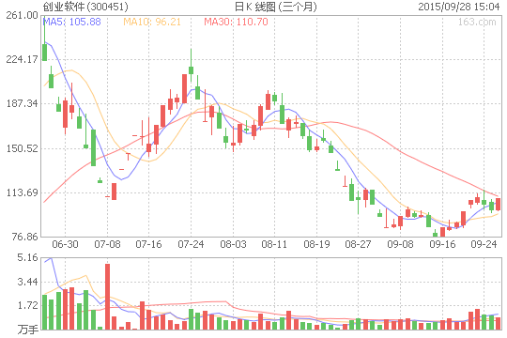Click the MA10: 96.21 legend label
507x338 pixels.
[152, 22]
